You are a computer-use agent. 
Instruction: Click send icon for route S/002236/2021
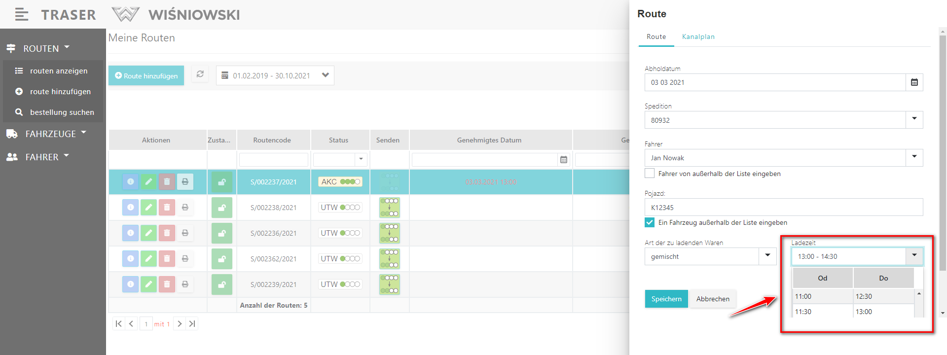389,233
